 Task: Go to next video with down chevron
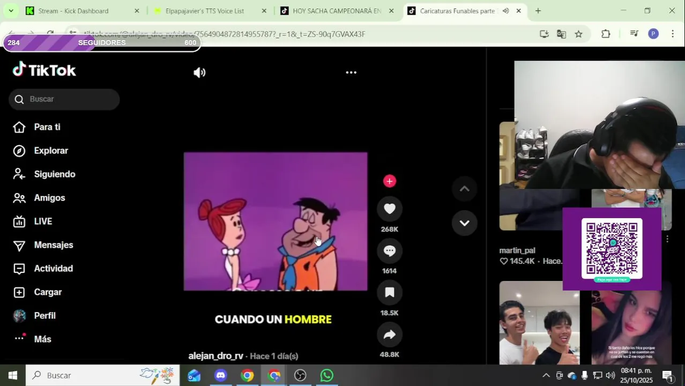(465, 223)
